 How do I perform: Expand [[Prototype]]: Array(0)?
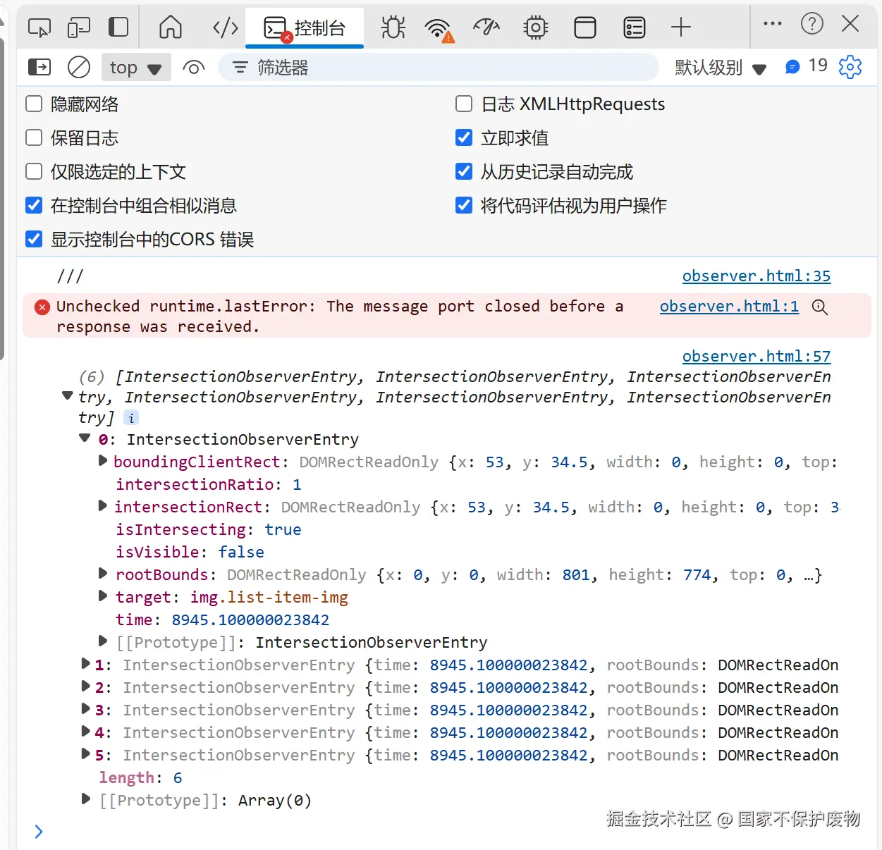(x=85, y=799)
